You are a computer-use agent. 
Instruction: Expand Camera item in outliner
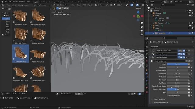pos(151,13)
